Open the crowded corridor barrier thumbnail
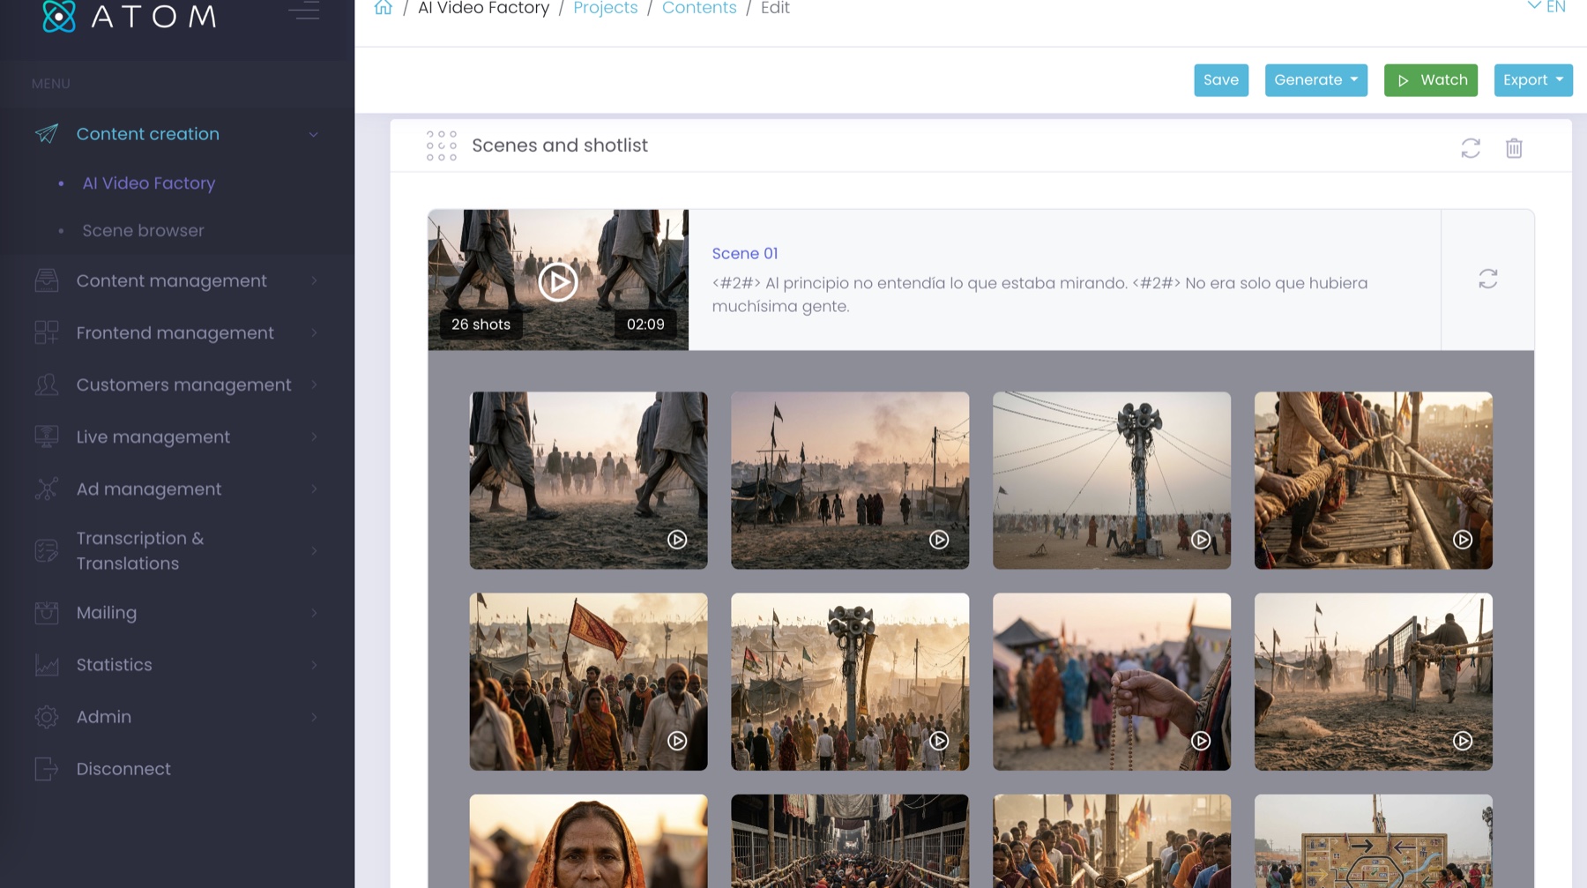The width and height of the screenshot is (1587, 888). point(850,841)
